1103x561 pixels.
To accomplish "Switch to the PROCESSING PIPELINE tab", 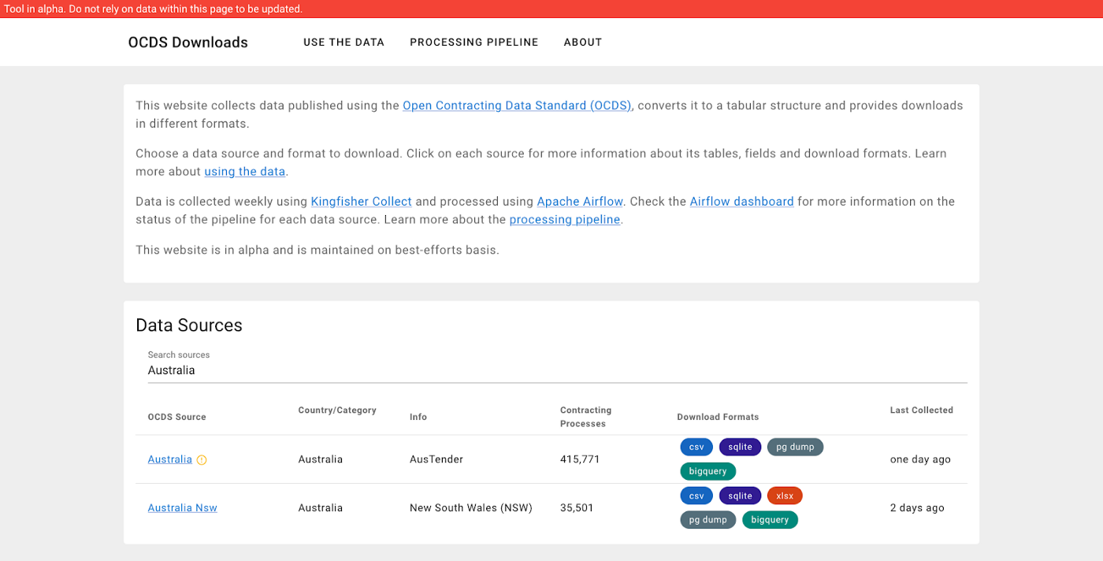I will point(474,42).
